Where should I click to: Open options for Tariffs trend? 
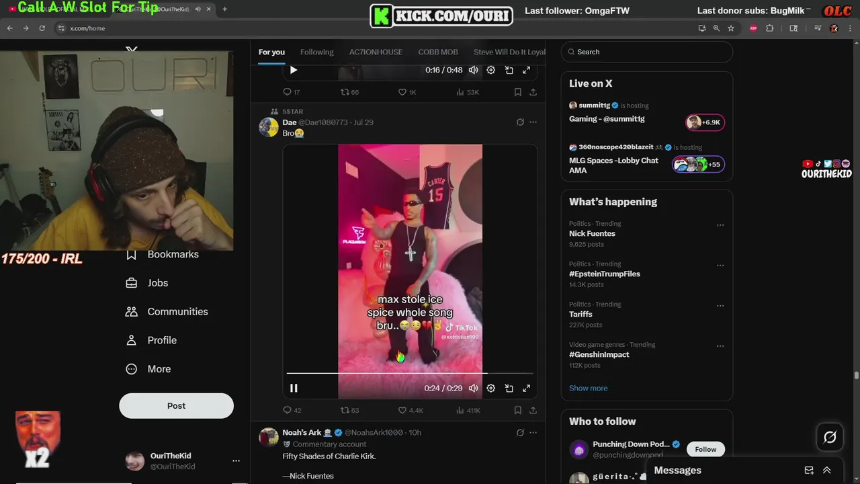click(720, 306)
